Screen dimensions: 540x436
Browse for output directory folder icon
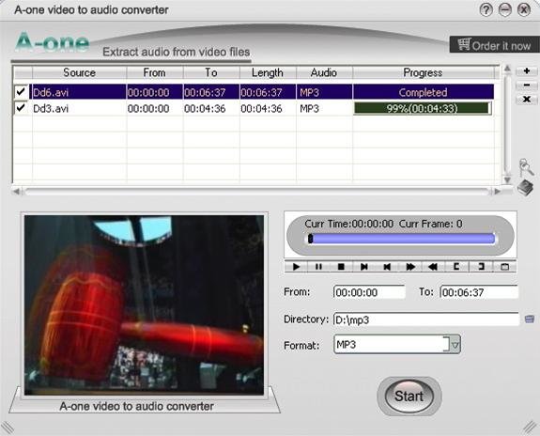pyautogui.click(x=530, y=319)
